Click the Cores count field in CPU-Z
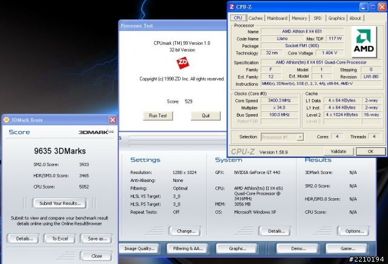The height and width of the screenshot is (264, 388). 337,137
